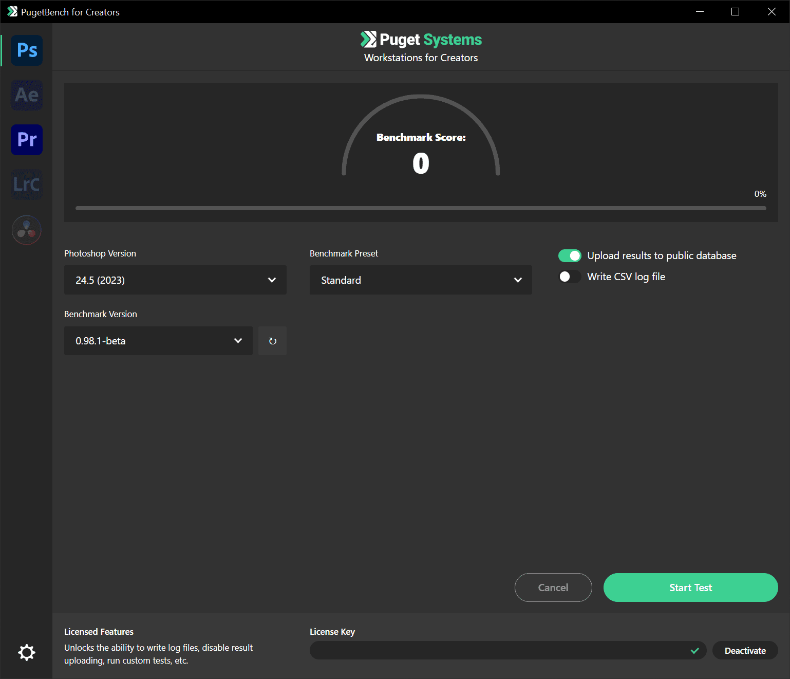This screenshot has width=790, height=679.
Task: Click the PugetBench title bar app icon
Action: pyautogui.click(x=12, y=12)
